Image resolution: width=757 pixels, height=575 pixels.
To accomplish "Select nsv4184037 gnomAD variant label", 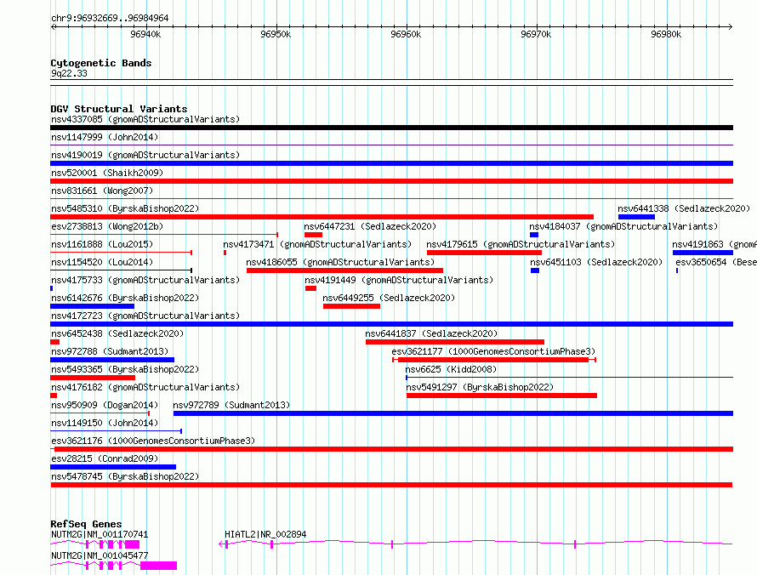I will 623,226.
